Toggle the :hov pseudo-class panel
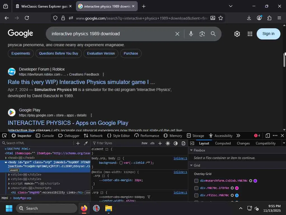Image resolution: width=286 pixels, height=215 pixels. 144,143
